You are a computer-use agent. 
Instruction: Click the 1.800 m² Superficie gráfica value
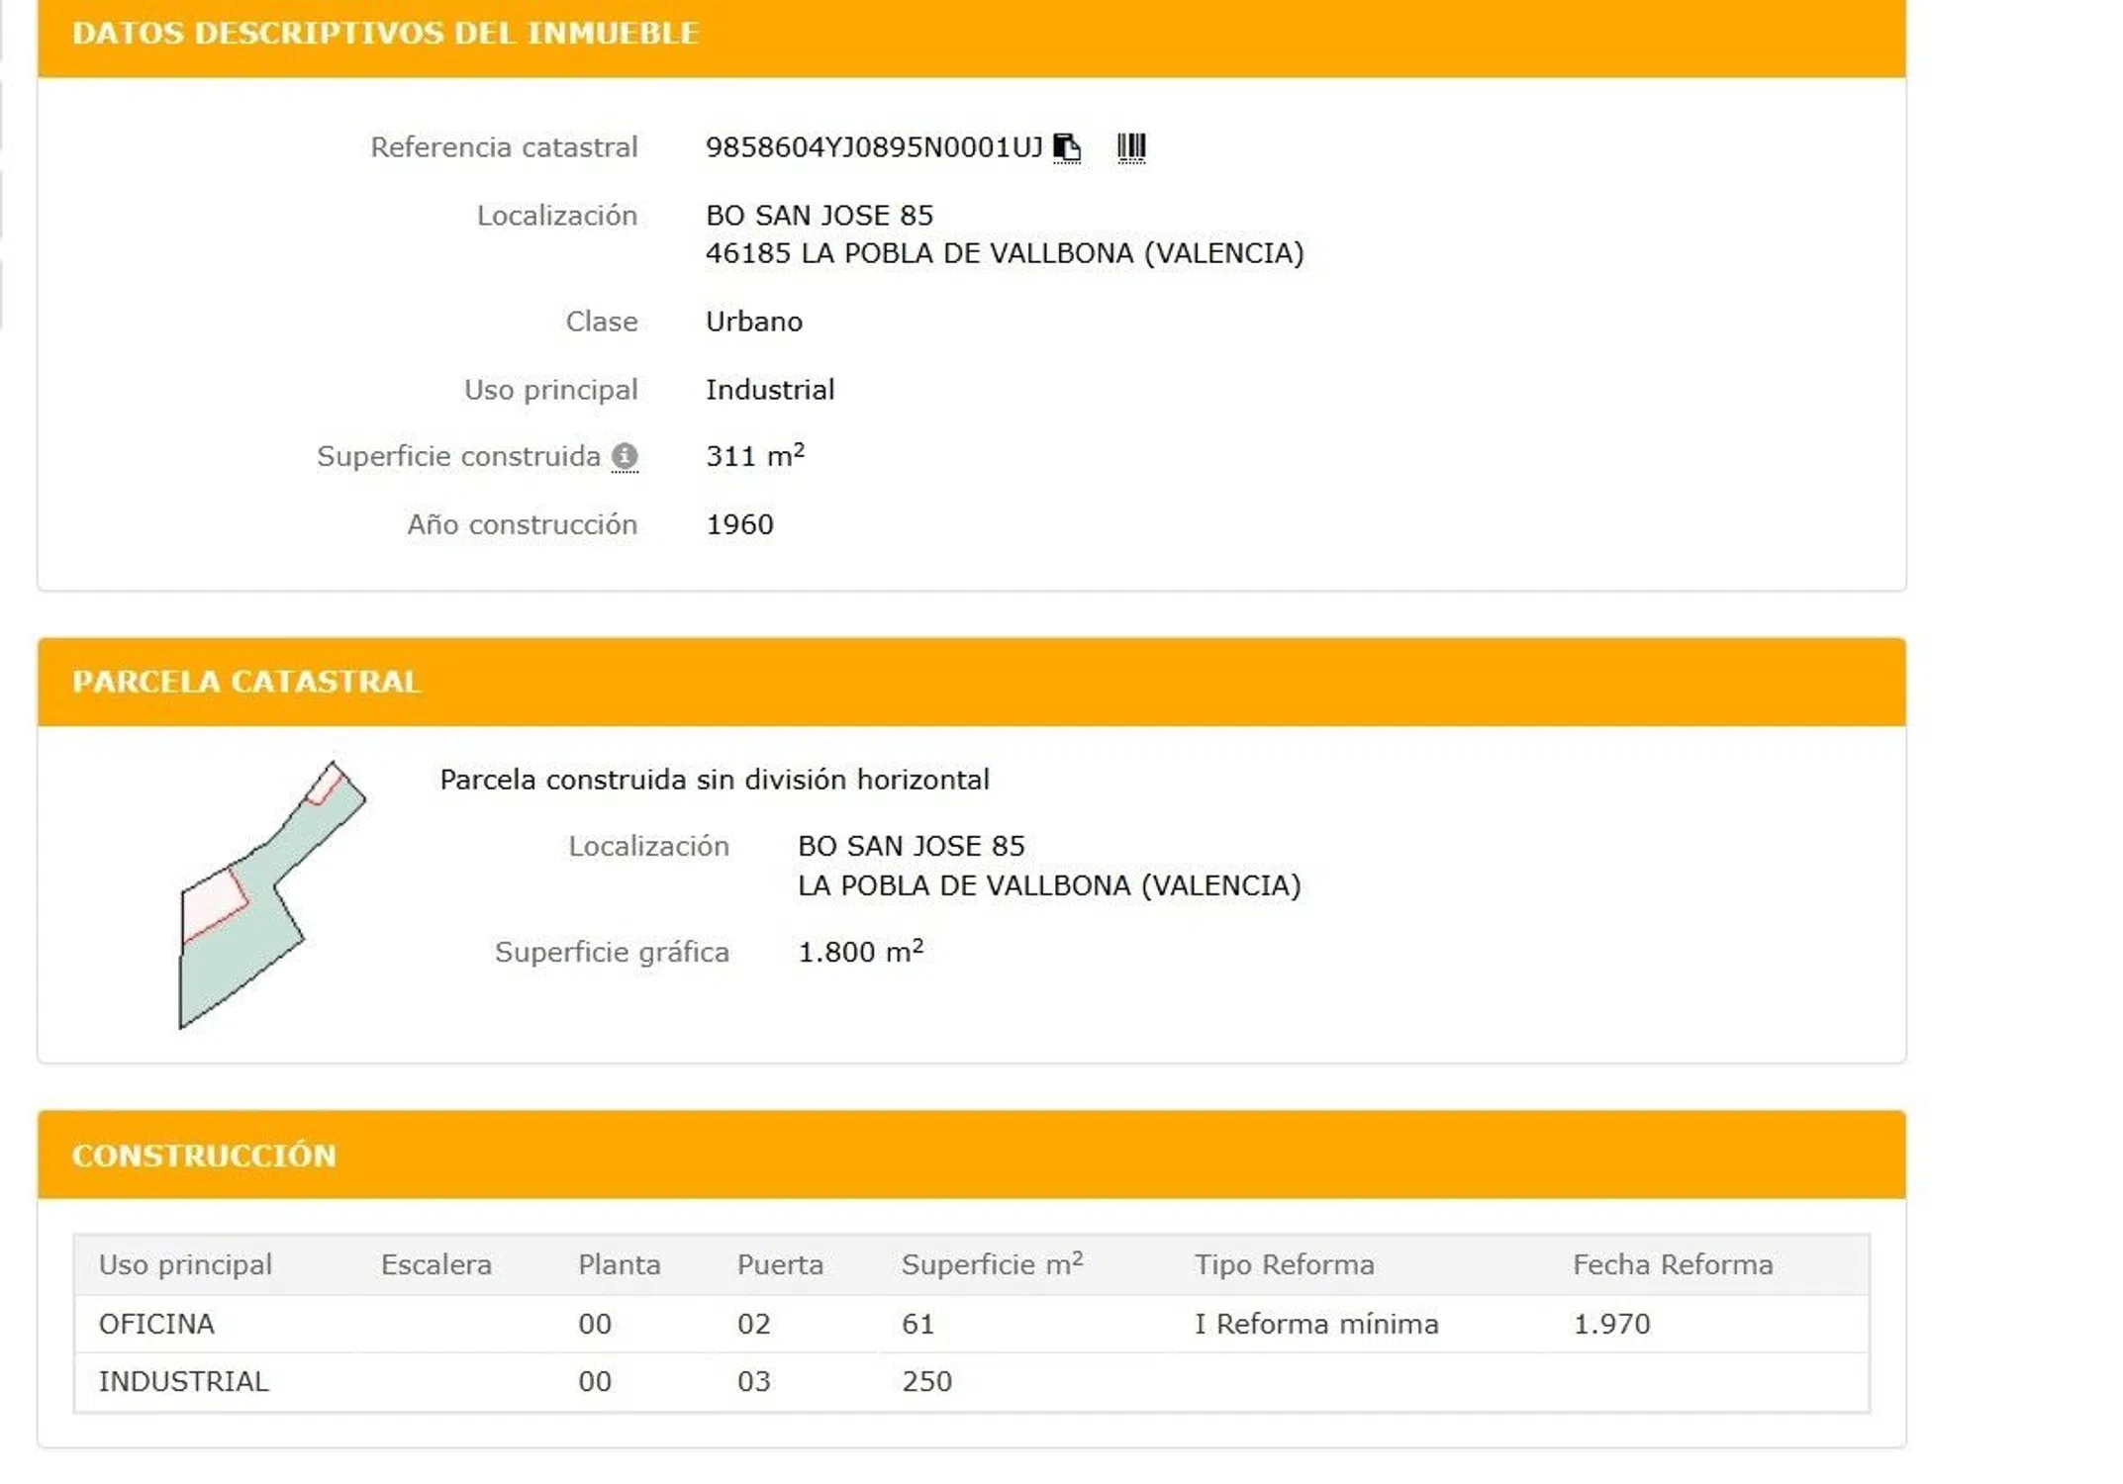[859, 952]
